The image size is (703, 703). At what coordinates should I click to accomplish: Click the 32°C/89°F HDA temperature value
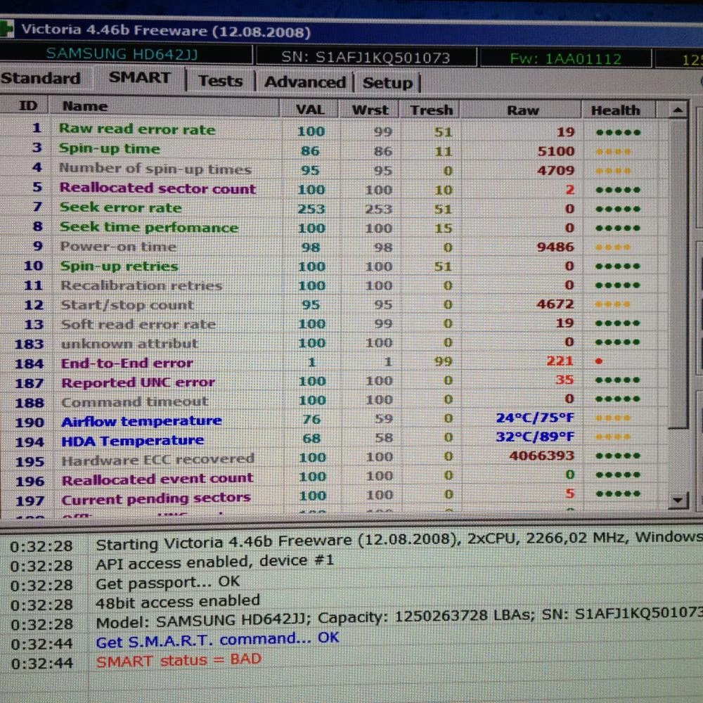coord(534,437)
